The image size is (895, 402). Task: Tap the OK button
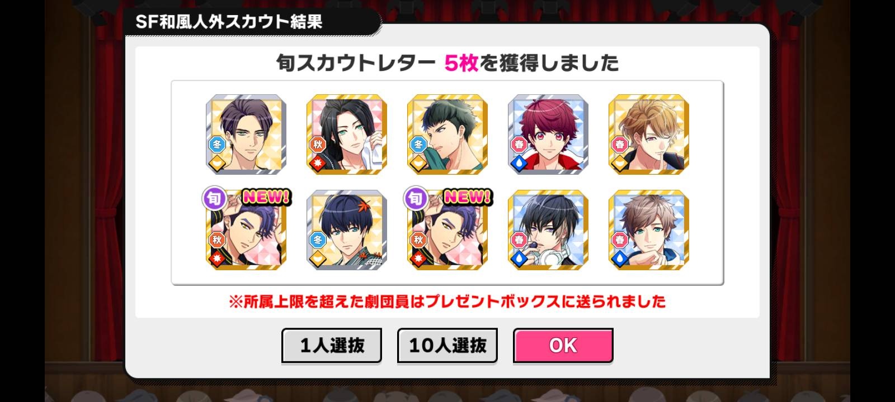coord(563,345)
